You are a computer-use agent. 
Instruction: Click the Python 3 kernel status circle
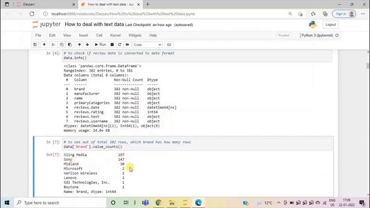pos(337,35)
